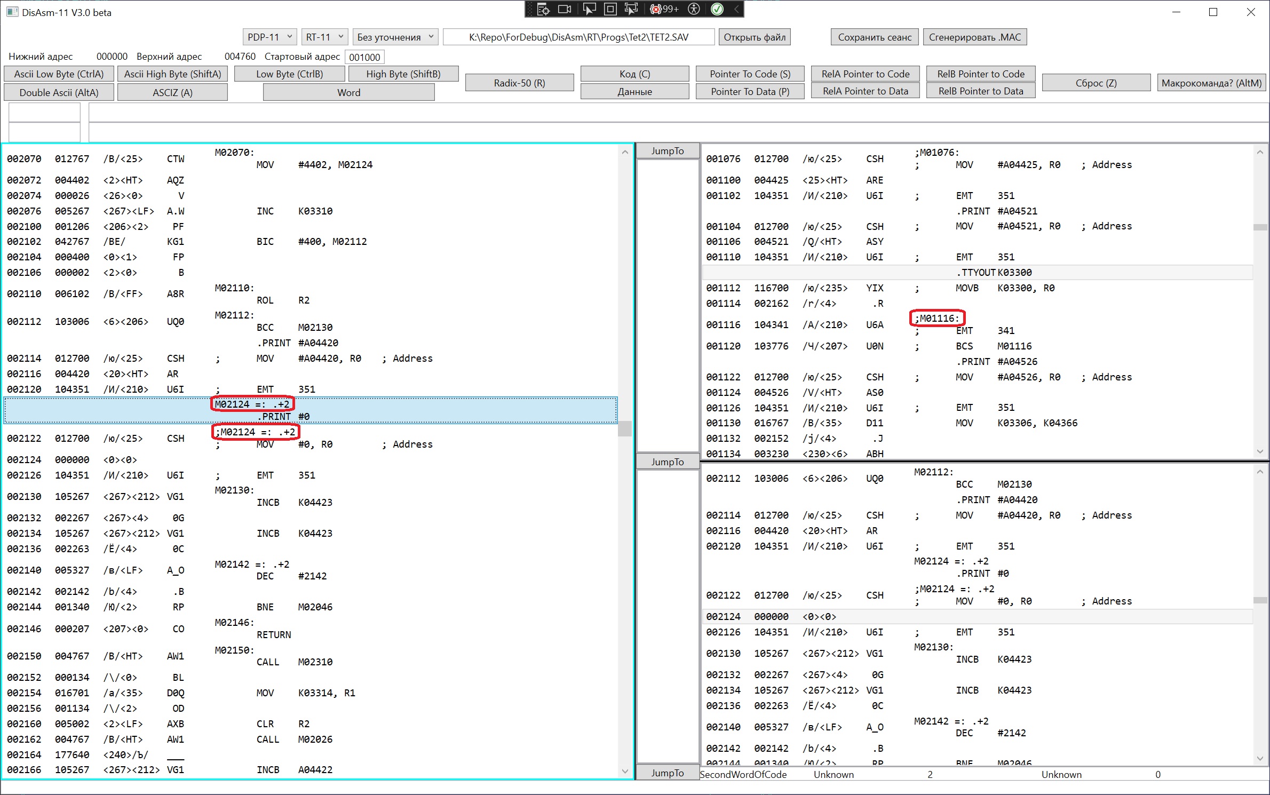
Task: Activate the Select Element pointer icon
Action: pos(589,9)
